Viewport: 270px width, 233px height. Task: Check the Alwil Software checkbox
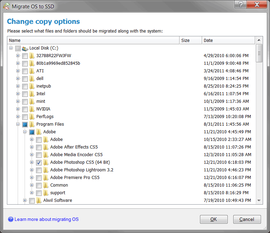[32, 201]
